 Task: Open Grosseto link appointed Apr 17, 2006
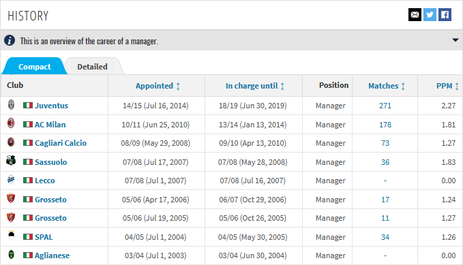coord(50,200)
